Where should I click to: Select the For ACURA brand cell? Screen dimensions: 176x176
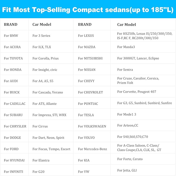pyautogui.click(x=12, y=47)
